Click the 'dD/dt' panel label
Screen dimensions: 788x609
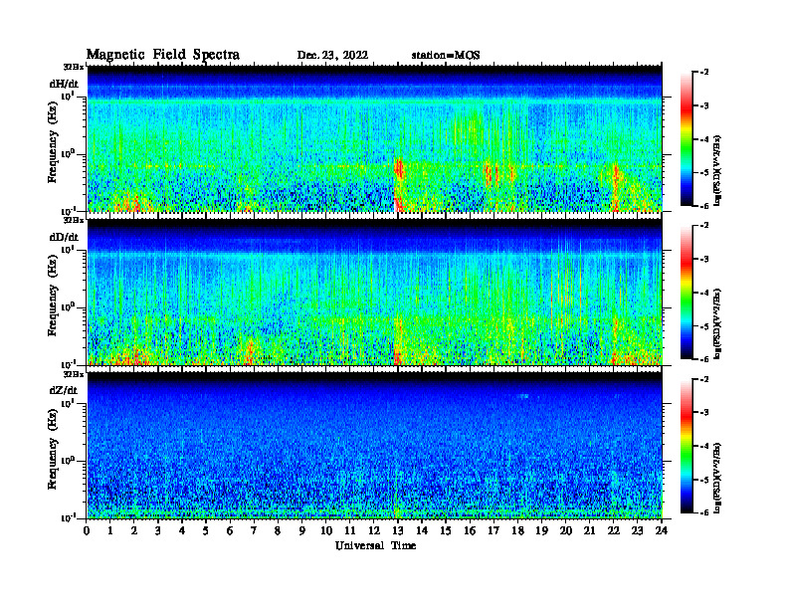tap(64, 237)
